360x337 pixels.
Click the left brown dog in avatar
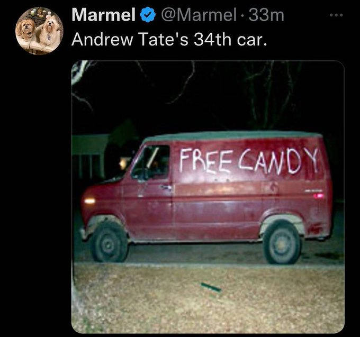pyautogui.click(x=25, y=29)
